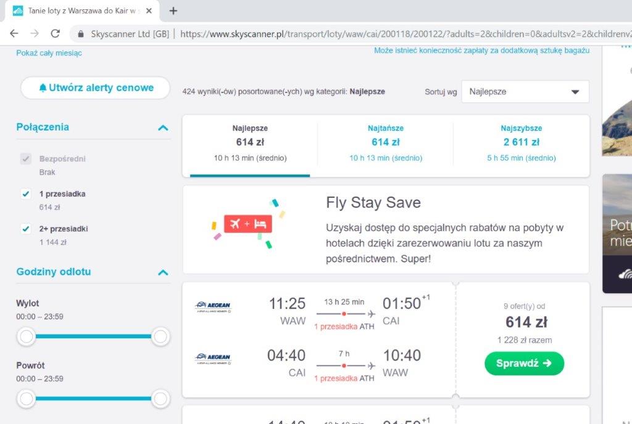Click the browser back arrow
632x424 pixels.
(x=14, y=34)
